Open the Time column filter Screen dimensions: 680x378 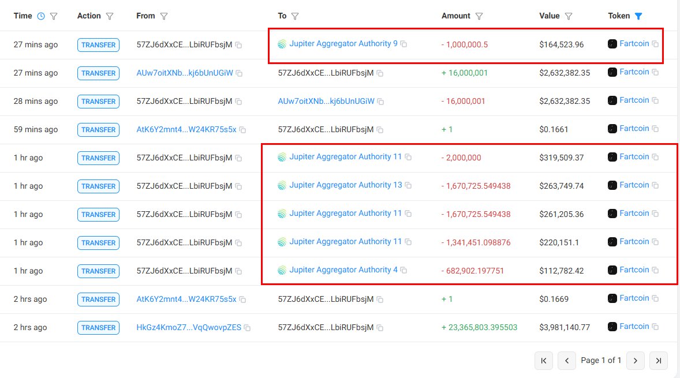coord(54,16)
